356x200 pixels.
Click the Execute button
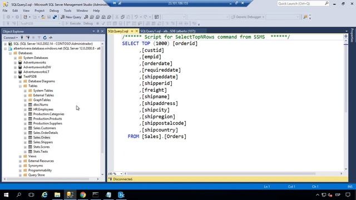coord(73,23)
